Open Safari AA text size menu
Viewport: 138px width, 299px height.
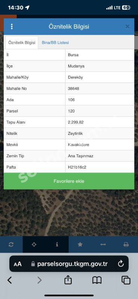(x=18, y=264)
